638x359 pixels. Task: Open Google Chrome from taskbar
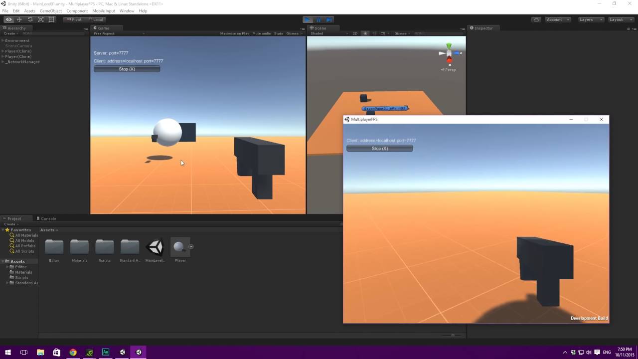(73, 352)
